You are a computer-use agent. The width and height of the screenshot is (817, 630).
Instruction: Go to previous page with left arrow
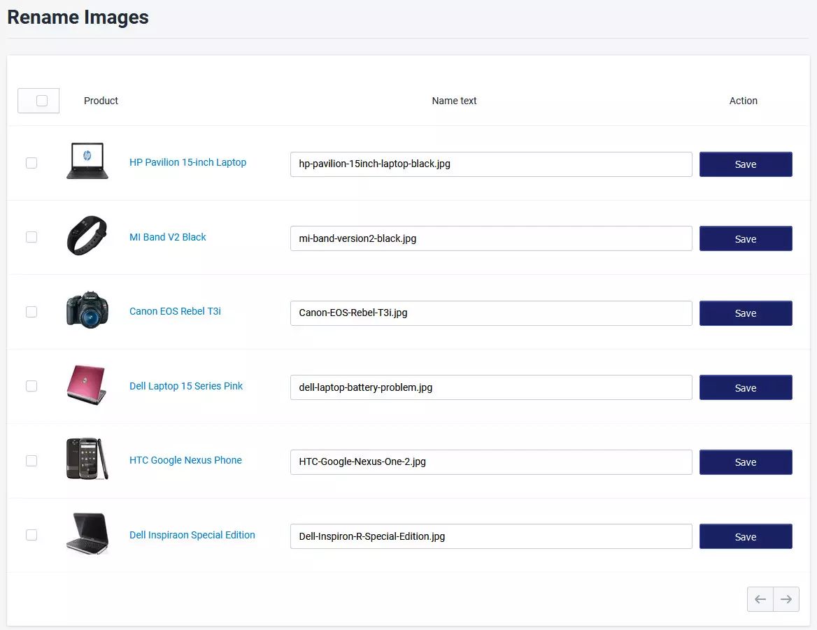tap(760, 599)
